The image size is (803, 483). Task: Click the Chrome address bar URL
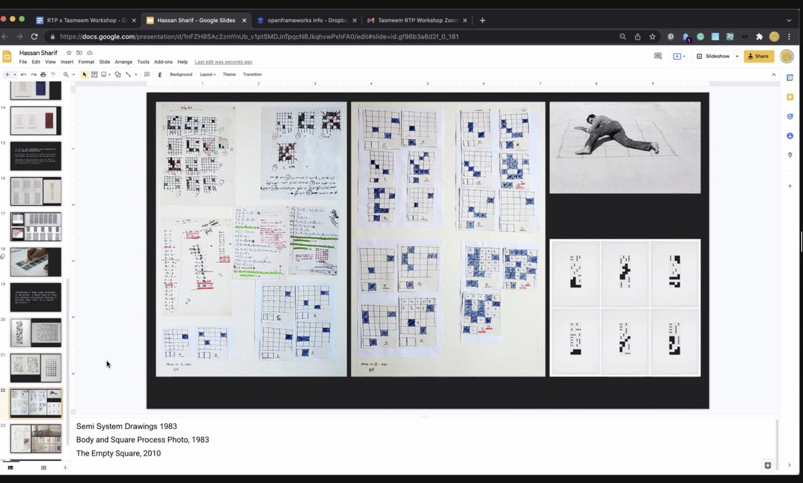pyautogui.click(x=259, y=37)
